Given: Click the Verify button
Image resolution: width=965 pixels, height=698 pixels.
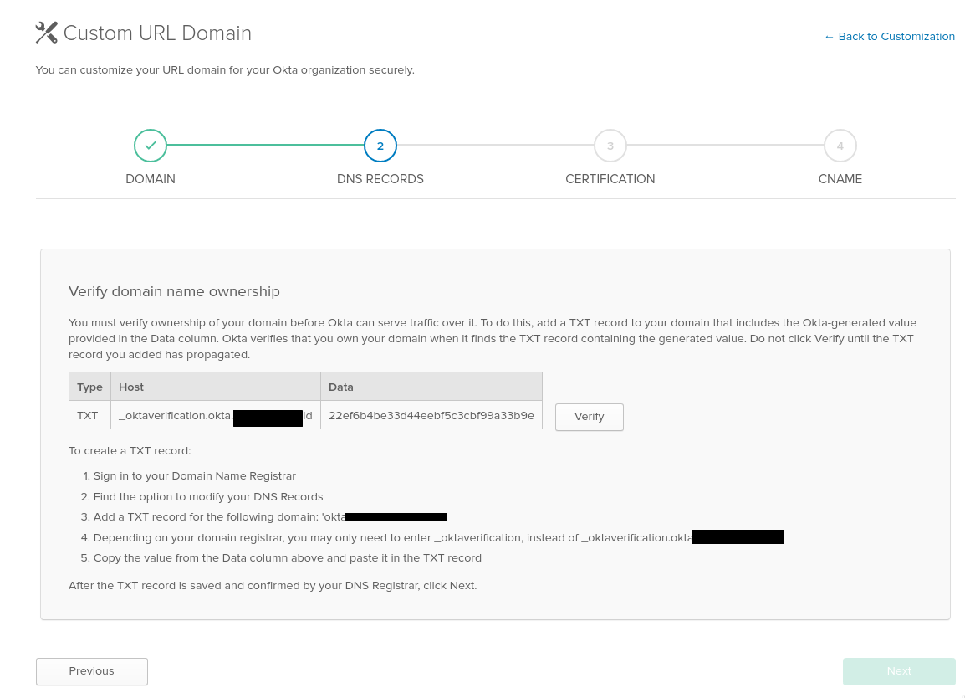Looking at the screenshot, I should tap(589, 417).
